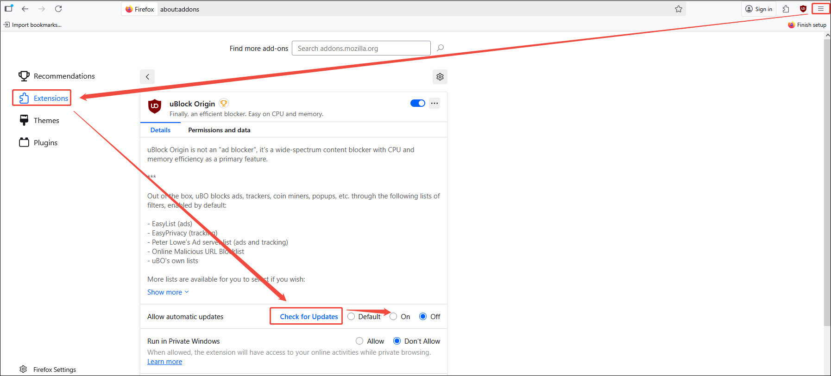Open Firefox Settings at sidebar bottom
Screen dimensions: 831x376
48,369
